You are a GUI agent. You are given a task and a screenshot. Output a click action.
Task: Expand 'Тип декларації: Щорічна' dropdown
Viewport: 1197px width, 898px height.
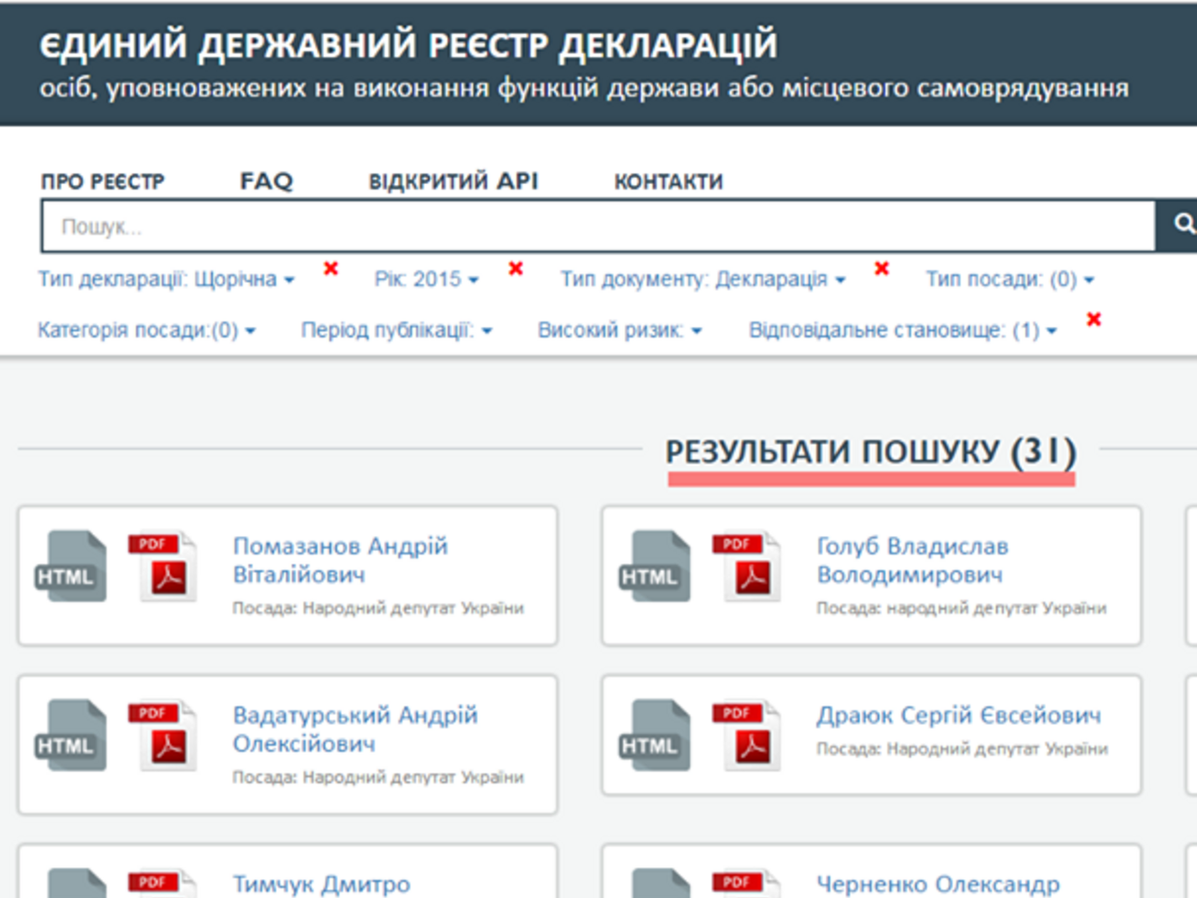coord(166,279)
